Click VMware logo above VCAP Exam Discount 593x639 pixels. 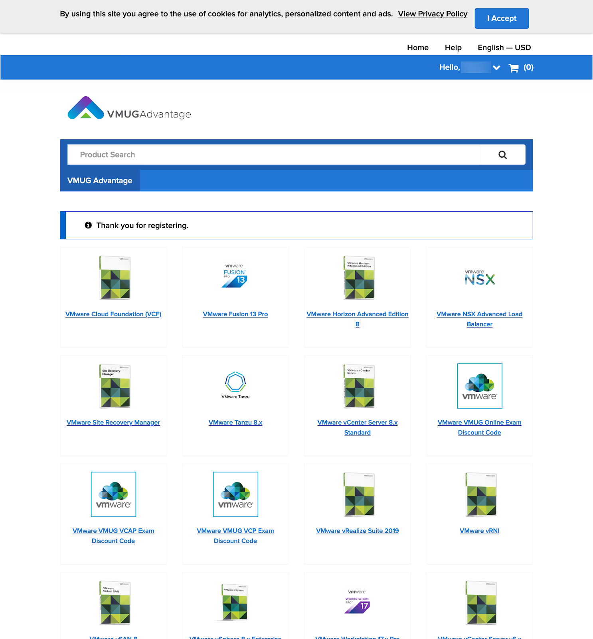click(x=114, y=494)
